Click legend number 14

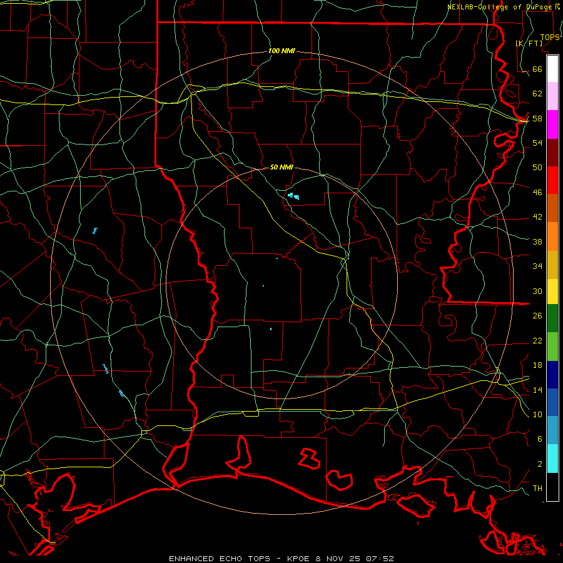click(x=537, y=390)
